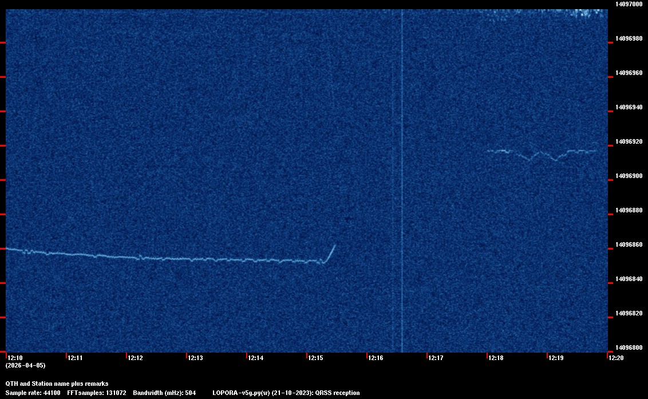Image resolution: width=648 pixels, height=399 pixels.
Task: Select the 14096880 frequency label
Action: [629, 210]
